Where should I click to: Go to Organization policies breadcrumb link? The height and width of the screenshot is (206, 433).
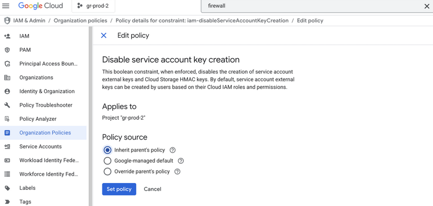80,20
